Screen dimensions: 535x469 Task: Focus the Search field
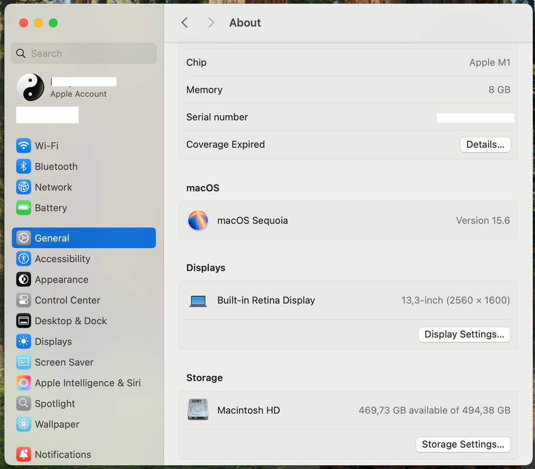84,53
